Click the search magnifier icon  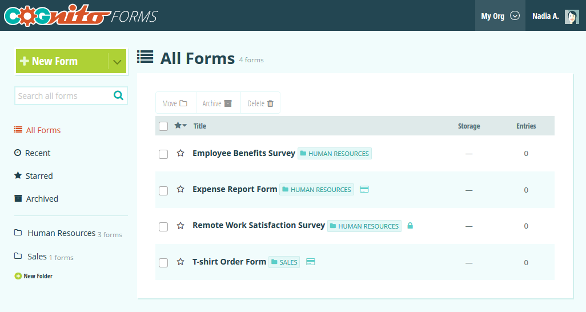tap(118, 95)
